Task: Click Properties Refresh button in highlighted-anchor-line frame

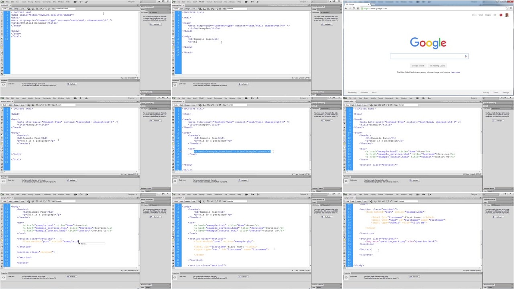Action: pyautogui.click(x=243, y=180)
